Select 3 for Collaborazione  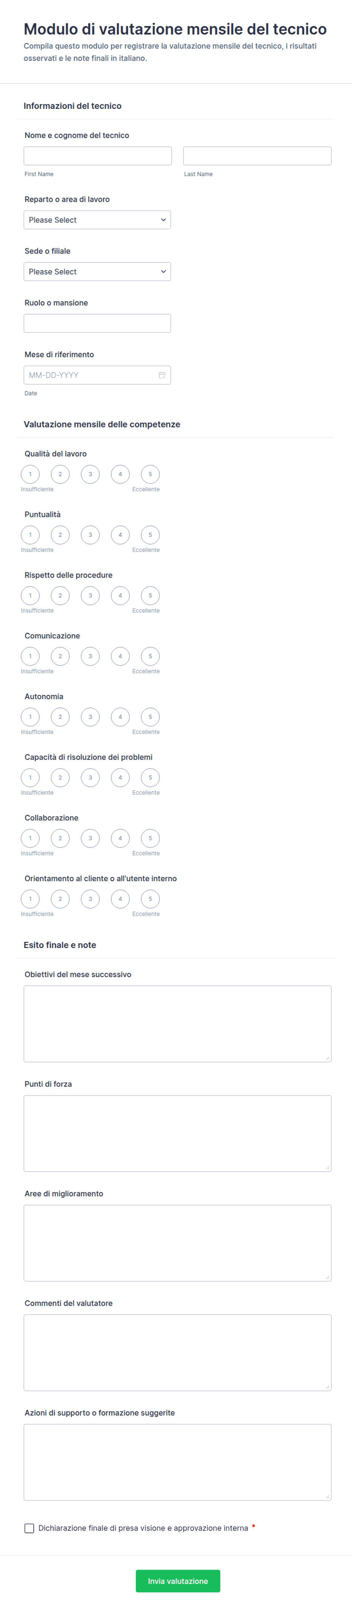pos(90,839)
